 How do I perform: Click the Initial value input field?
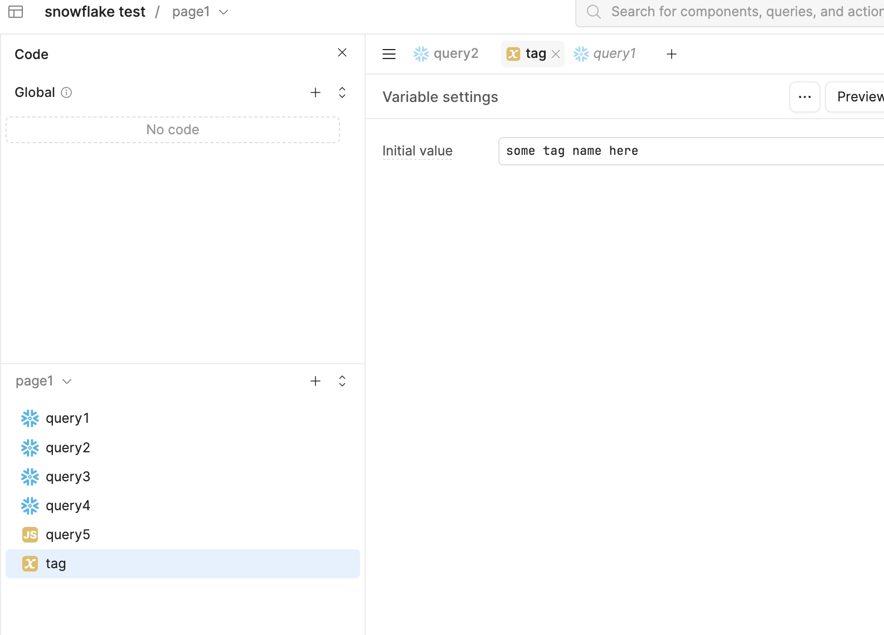(691, 151)
